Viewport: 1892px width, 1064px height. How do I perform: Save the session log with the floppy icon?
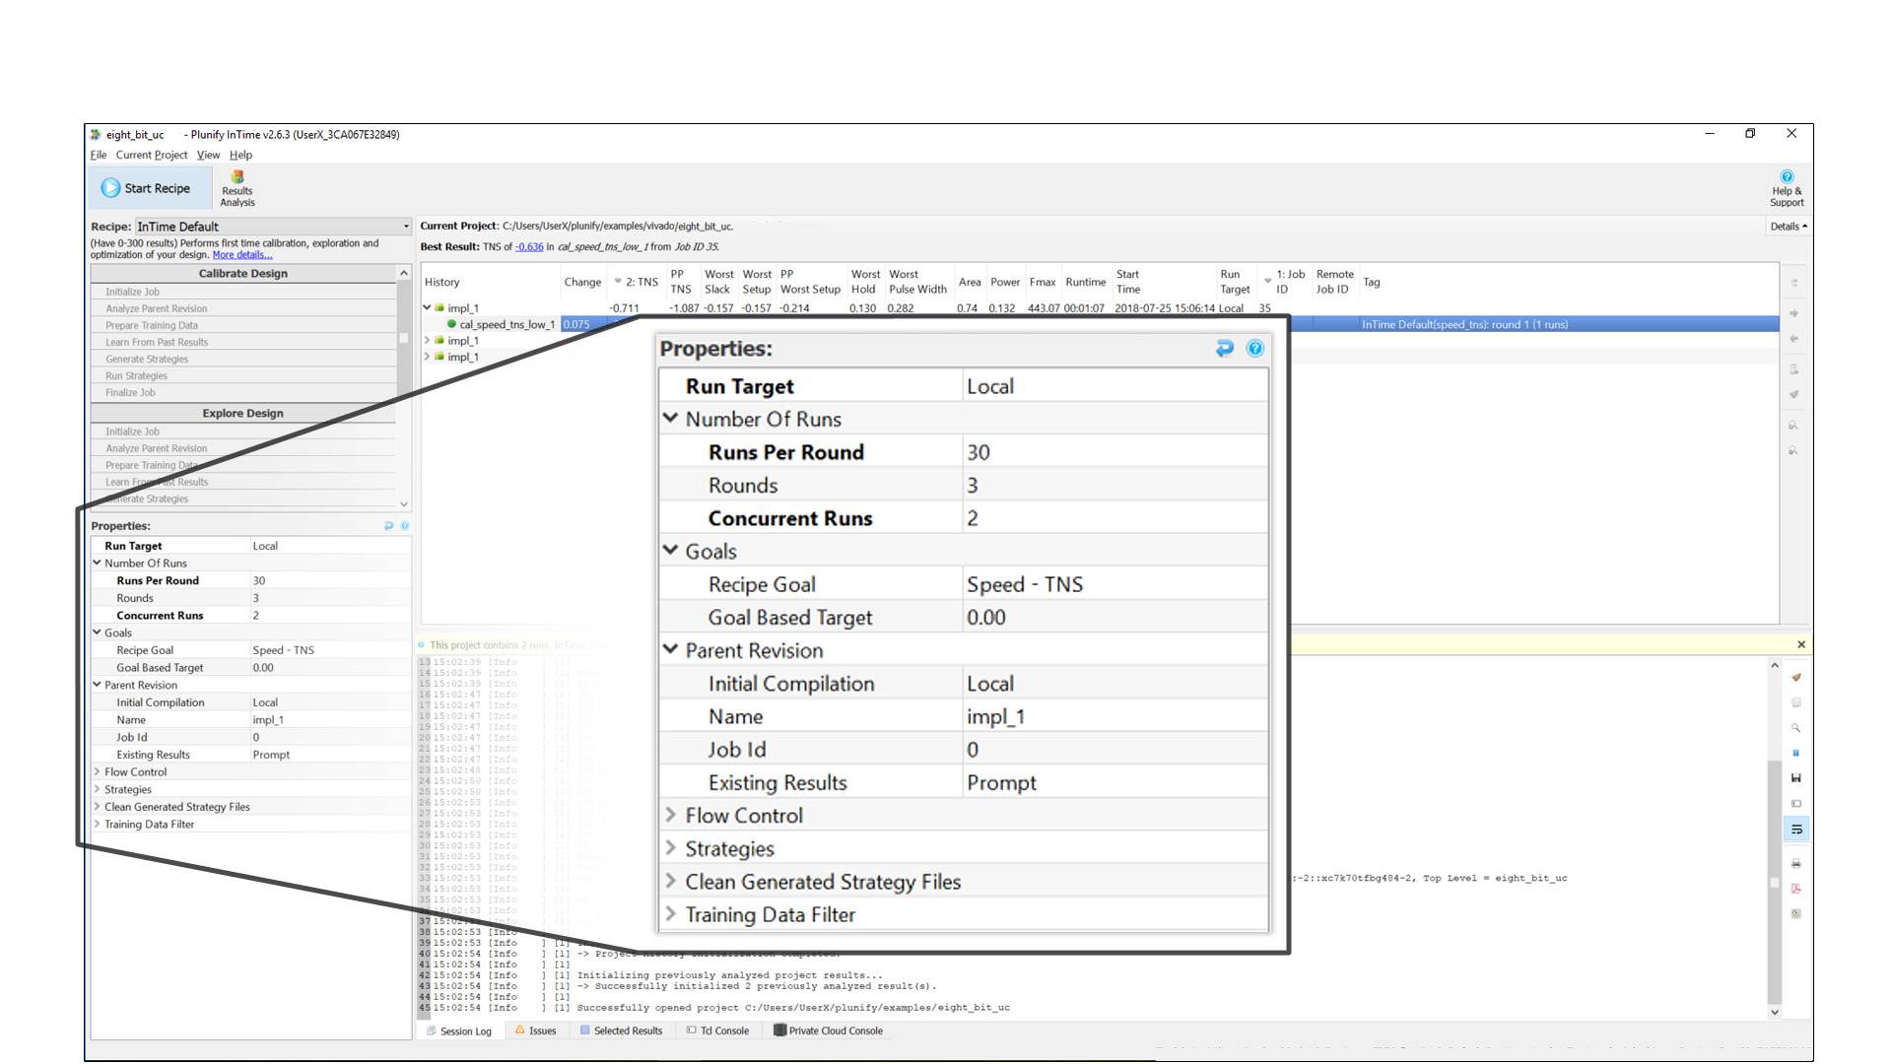tap(1795, 778)
